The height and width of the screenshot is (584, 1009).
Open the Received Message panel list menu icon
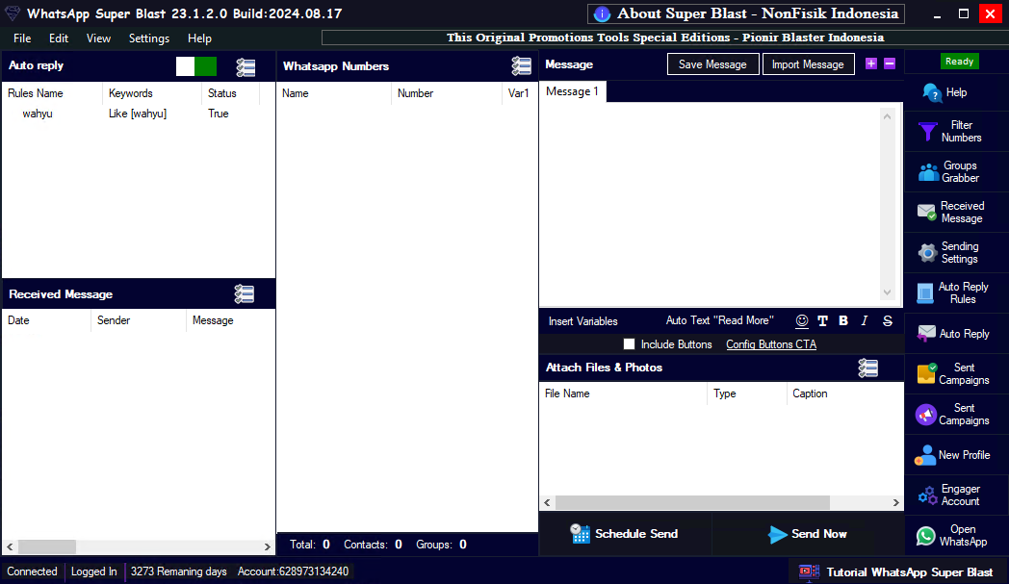[x=244, y=294]
